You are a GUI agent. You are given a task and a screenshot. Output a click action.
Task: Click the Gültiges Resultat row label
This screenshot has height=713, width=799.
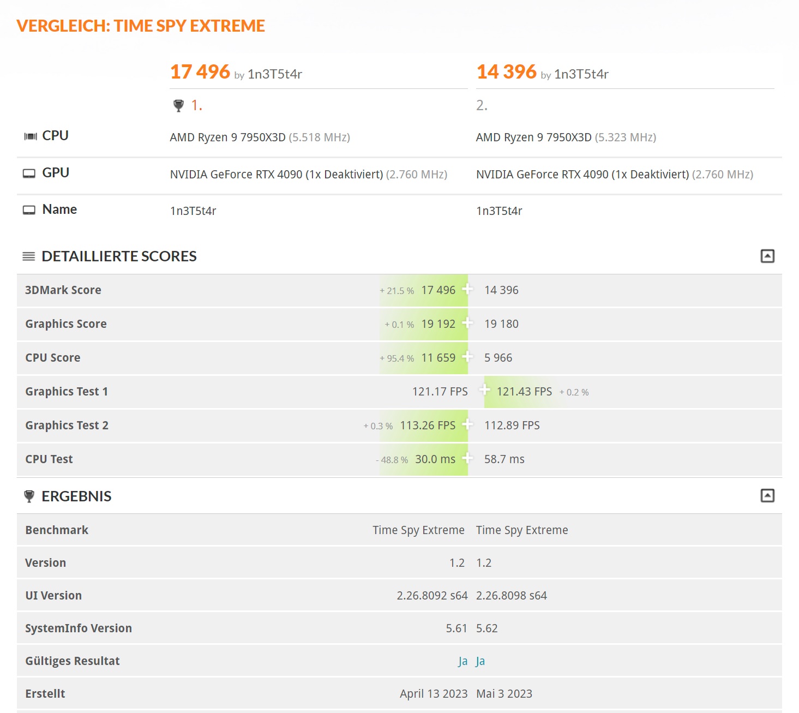click(73, 661)
